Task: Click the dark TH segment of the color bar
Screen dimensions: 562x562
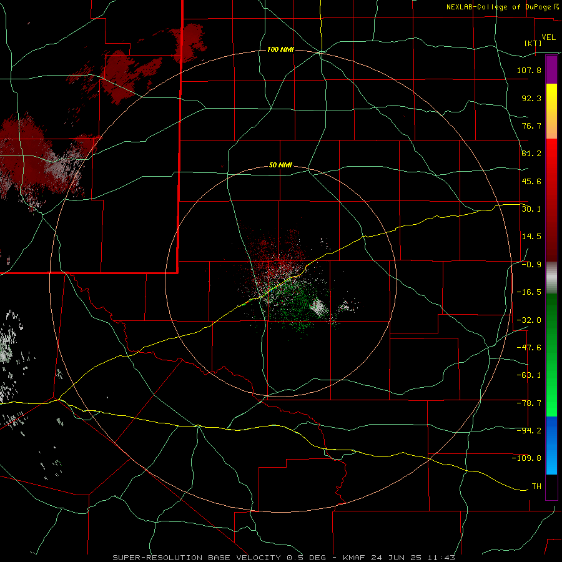Action: (x=551, y=486)
